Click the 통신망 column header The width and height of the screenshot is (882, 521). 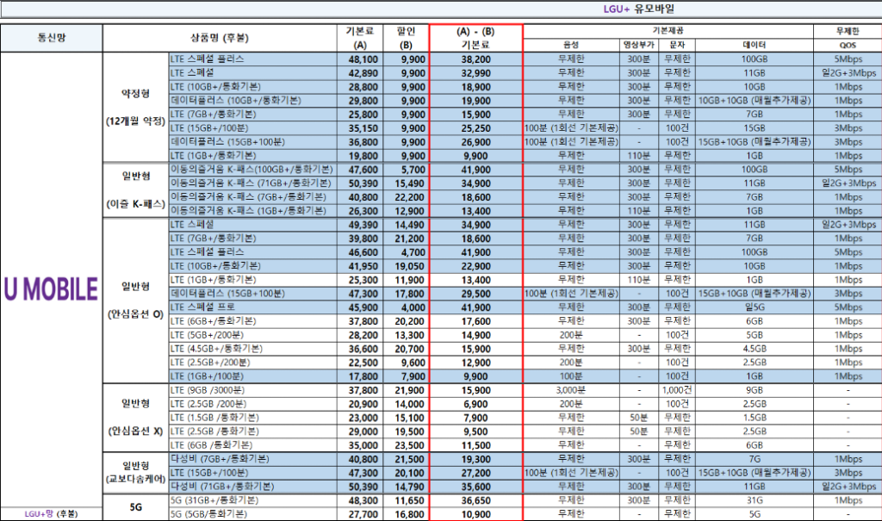click(x=51, y=38)
